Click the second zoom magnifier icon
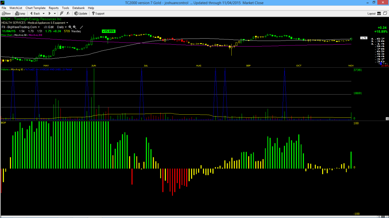The width and height of the screenshot is (389, 218). pos(75,27)
